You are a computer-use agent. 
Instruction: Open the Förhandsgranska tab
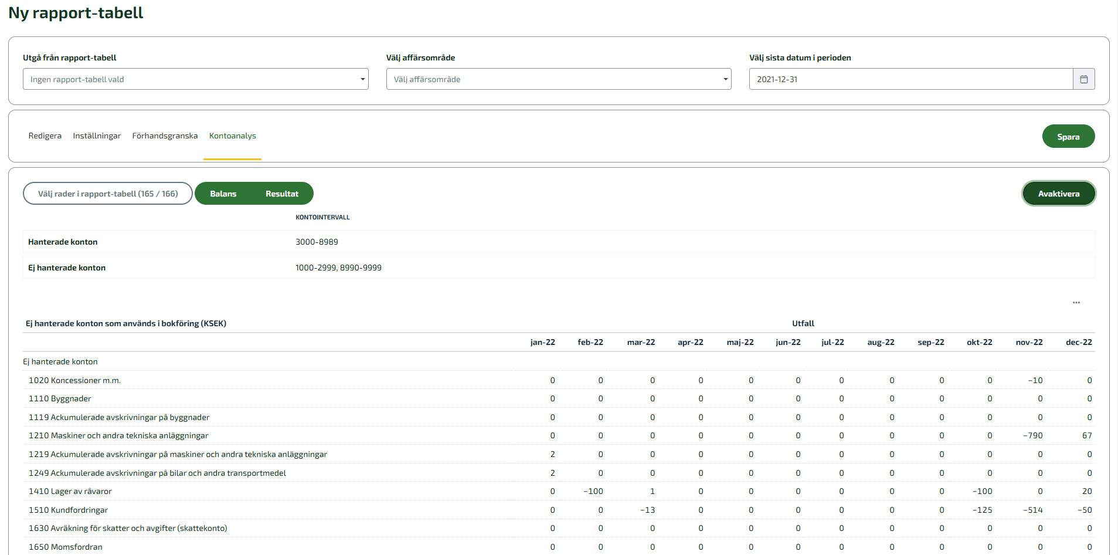point(165,136)
